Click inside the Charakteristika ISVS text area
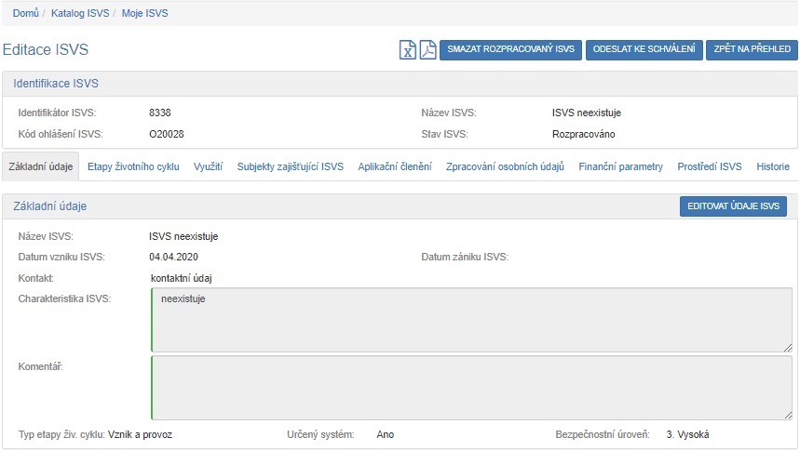The height and width of the screenshot is (451, 800). (471, 320)
